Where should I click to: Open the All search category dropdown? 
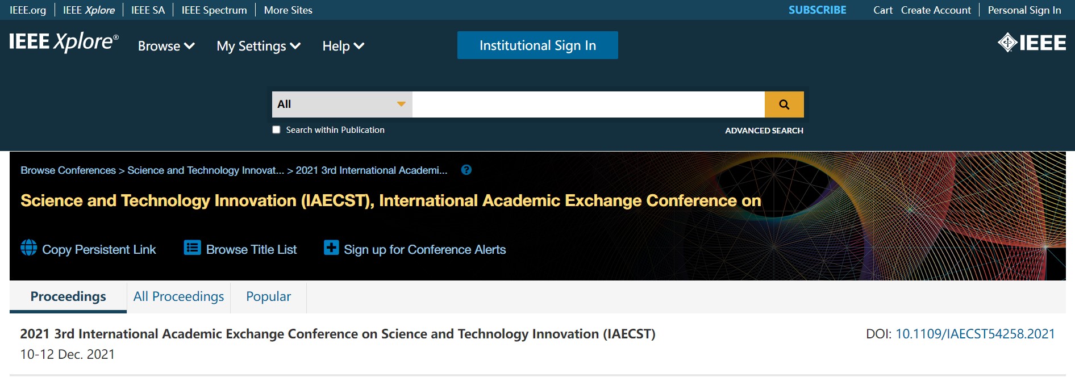342,104
